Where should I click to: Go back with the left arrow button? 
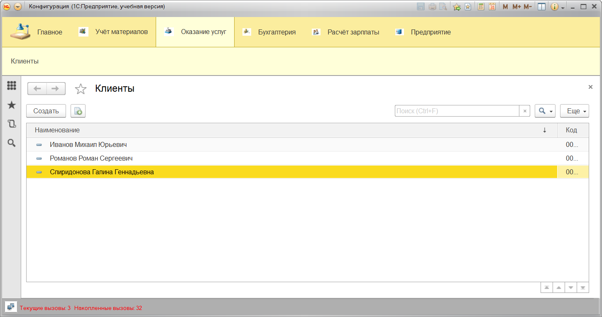(x=37, y=88)
